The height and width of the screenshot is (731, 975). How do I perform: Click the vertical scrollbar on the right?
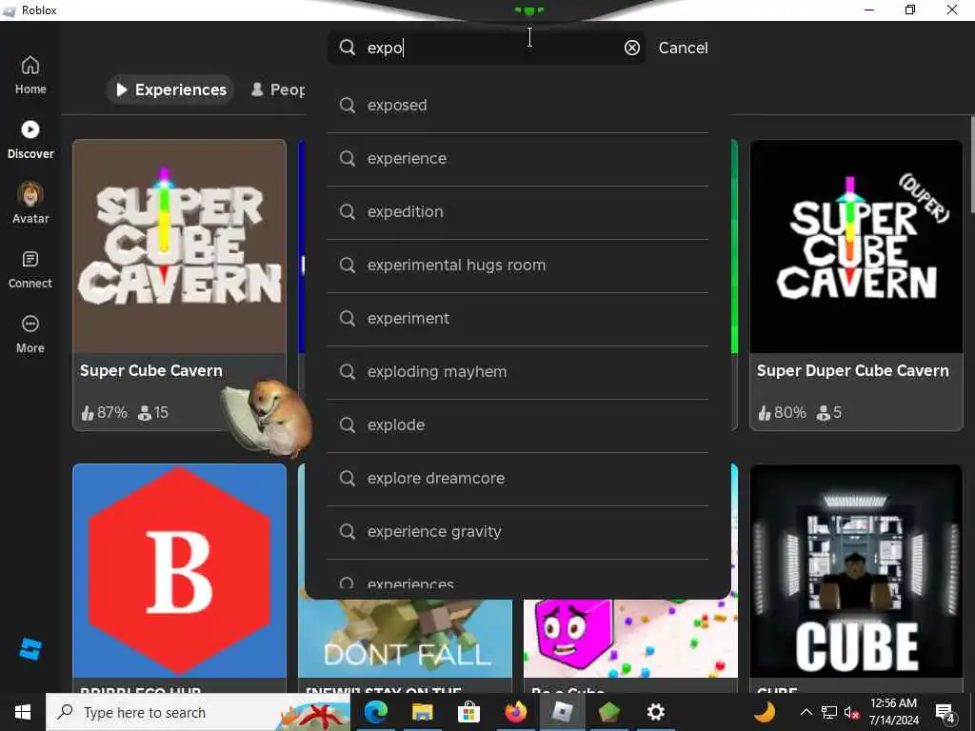click(971, 166)
